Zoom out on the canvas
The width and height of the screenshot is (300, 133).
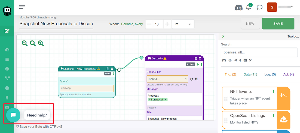click(25, 43)
